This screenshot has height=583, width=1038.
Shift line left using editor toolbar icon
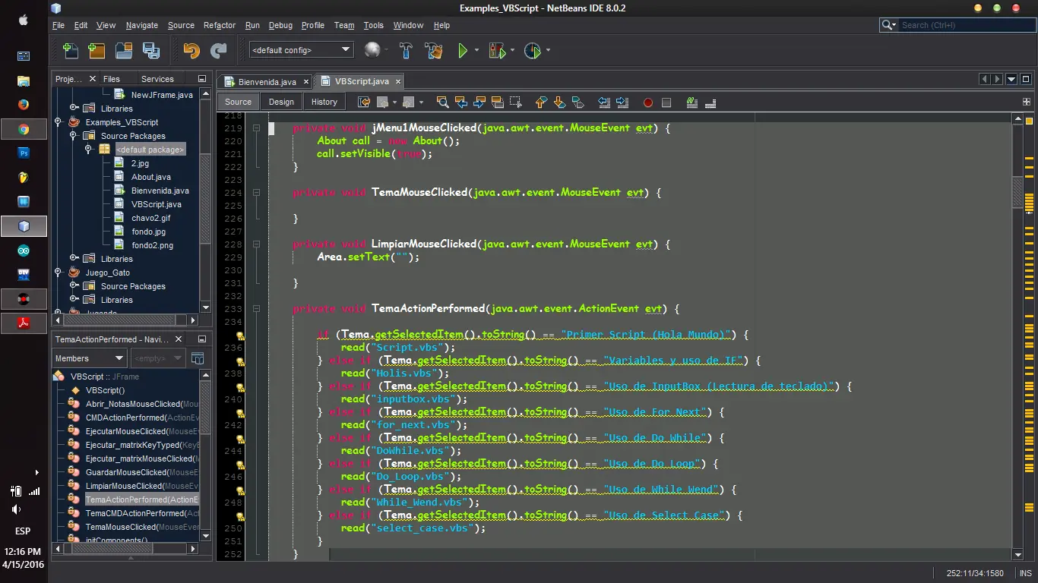pos(604,102)
